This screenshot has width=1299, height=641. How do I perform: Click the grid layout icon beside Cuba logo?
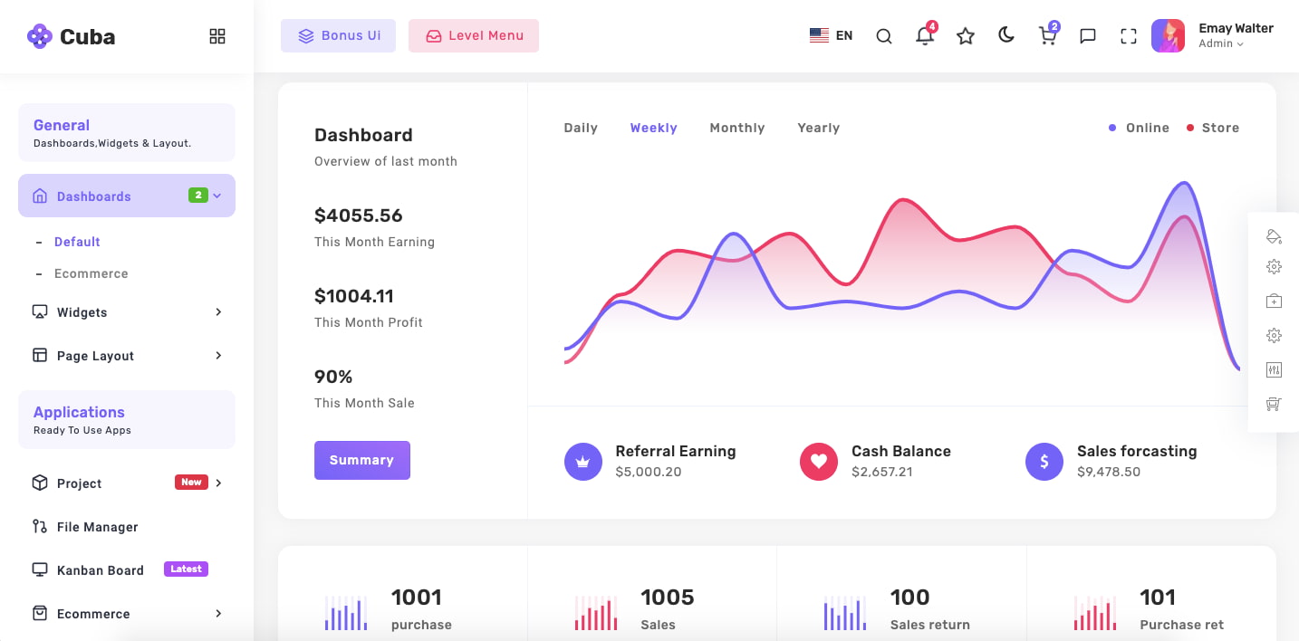(x=217, y=36)
